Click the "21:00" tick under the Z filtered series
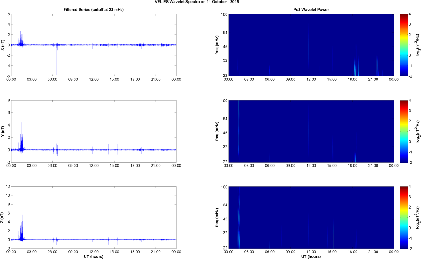 point(156,252)
